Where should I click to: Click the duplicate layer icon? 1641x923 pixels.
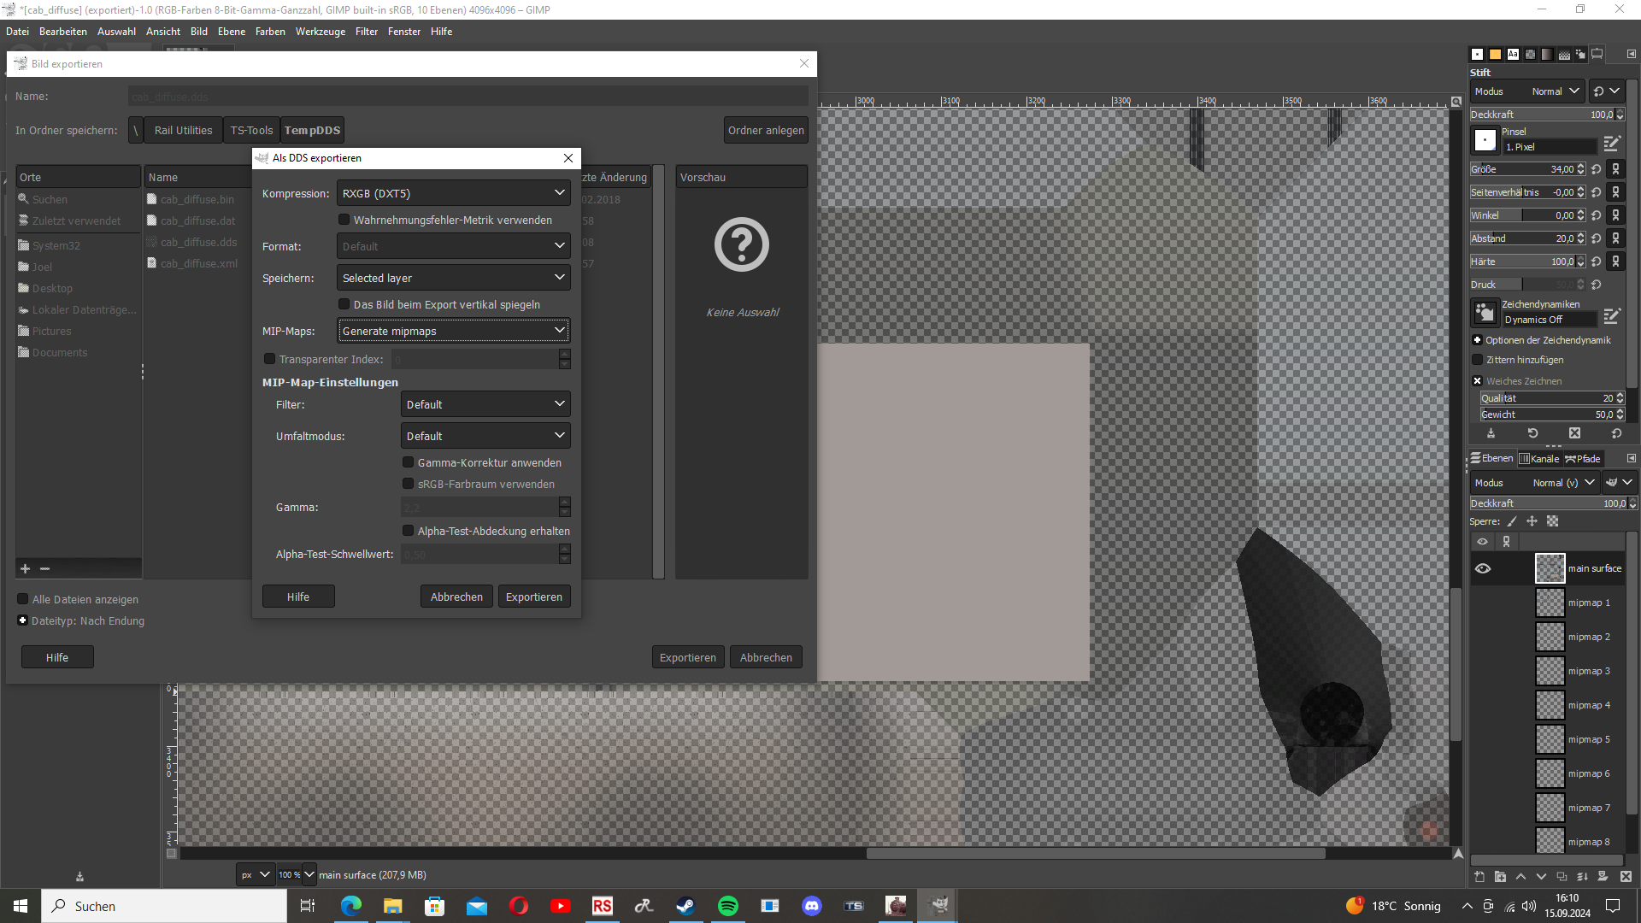tap(1562, 877)
